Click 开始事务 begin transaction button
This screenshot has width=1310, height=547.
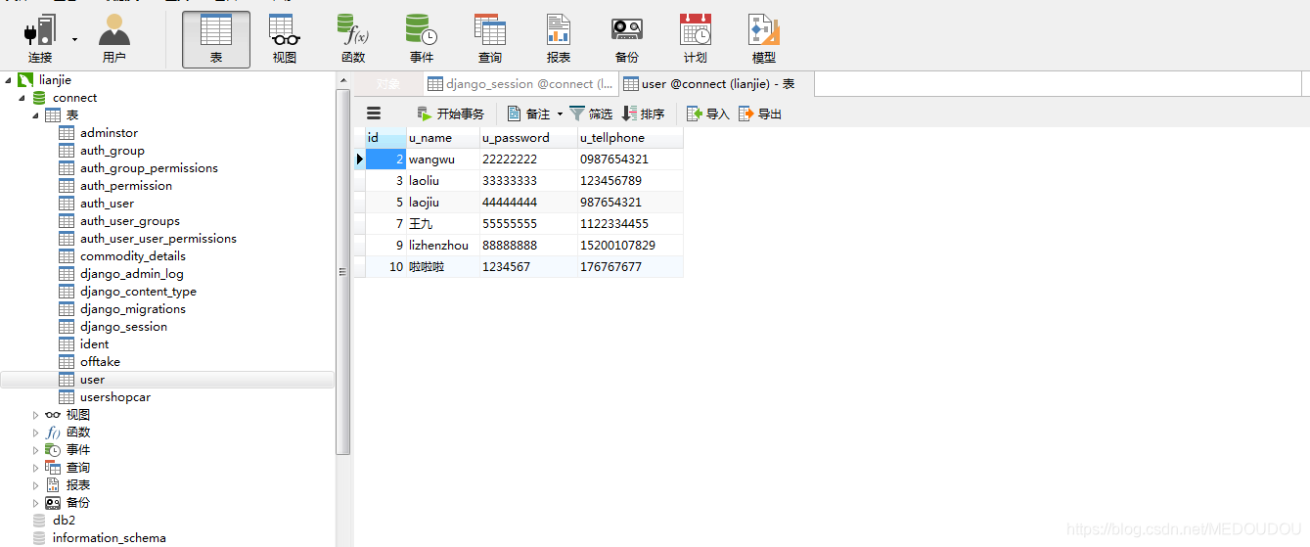coord(450,114)
